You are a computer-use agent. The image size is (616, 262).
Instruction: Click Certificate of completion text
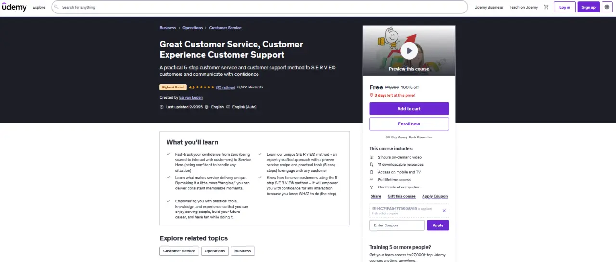399,187
